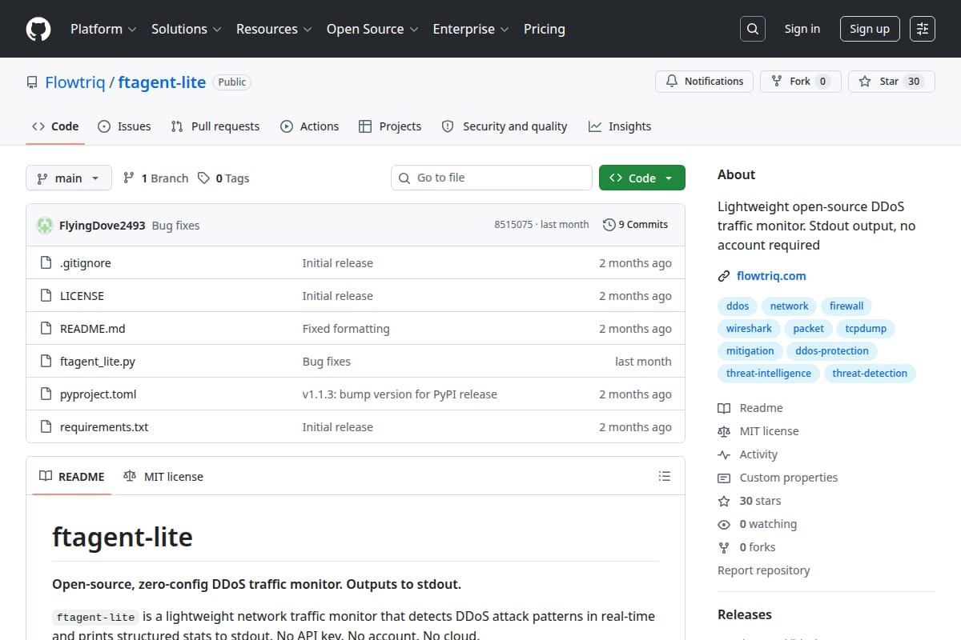Open the README outline list icon
The height and width of the screenshot is (640, 961).
click(664, 476)
